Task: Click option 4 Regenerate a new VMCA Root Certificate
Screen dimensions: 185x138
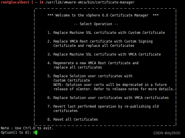Action: click(x=93, y=63)
